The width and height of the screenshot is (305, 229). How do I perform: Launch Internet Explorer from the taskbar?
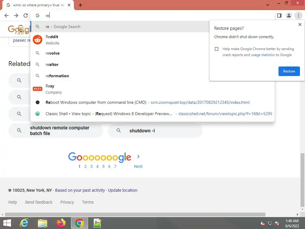(24, 223)
